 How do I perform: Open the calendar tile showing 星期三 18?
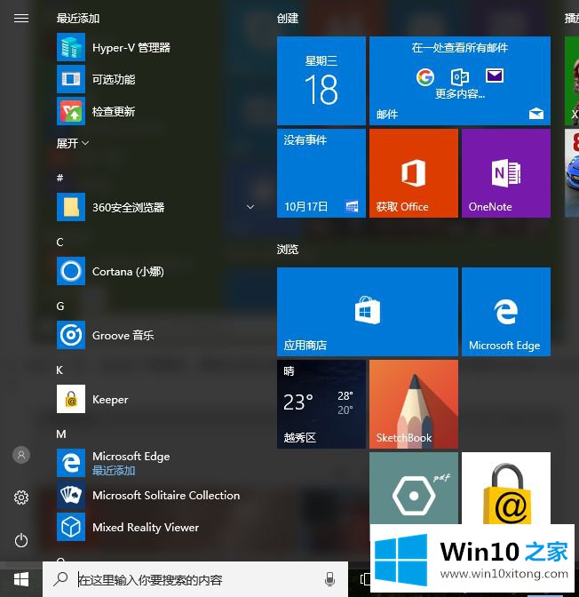point(321,81)
